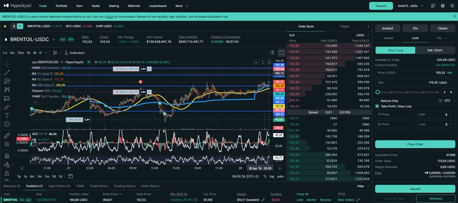Click the Price (USDC) input field

click(x=415, y=72)
